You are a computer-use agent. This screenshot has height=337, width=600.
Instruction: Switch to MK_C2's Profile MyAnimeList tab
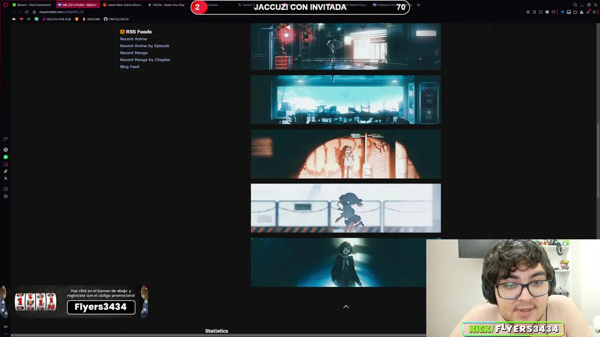click(78, 5)
